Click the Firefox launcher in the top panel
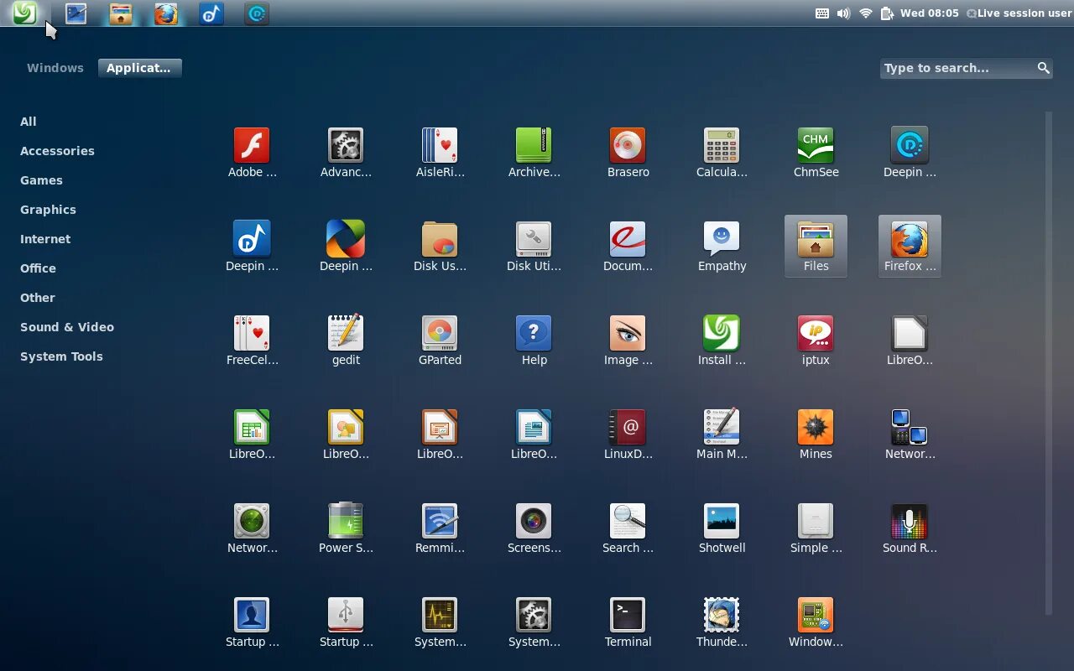Viewport: 1074px width, 671px height. [x=166, y=13]
